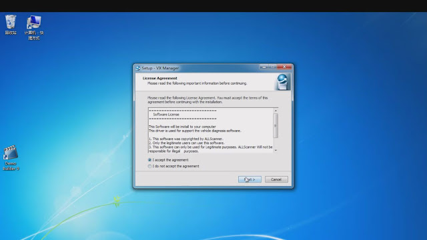
Task: Launch Demo Builder 9 desktop shortcut
Action: pos(11,158)
